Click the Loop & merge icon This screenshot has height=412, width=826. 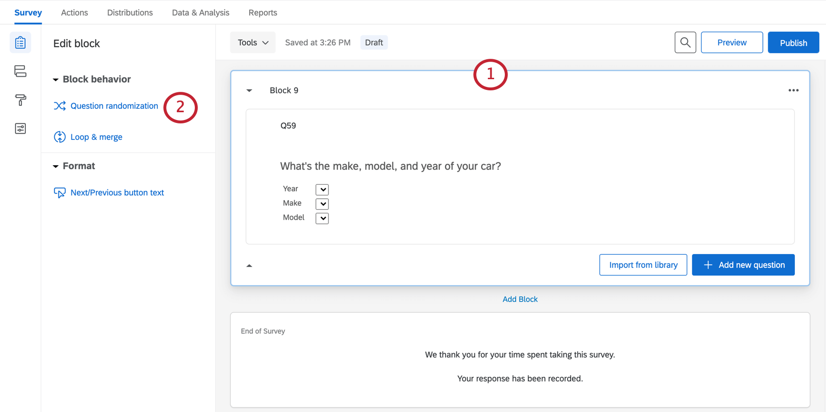point(60,137)
